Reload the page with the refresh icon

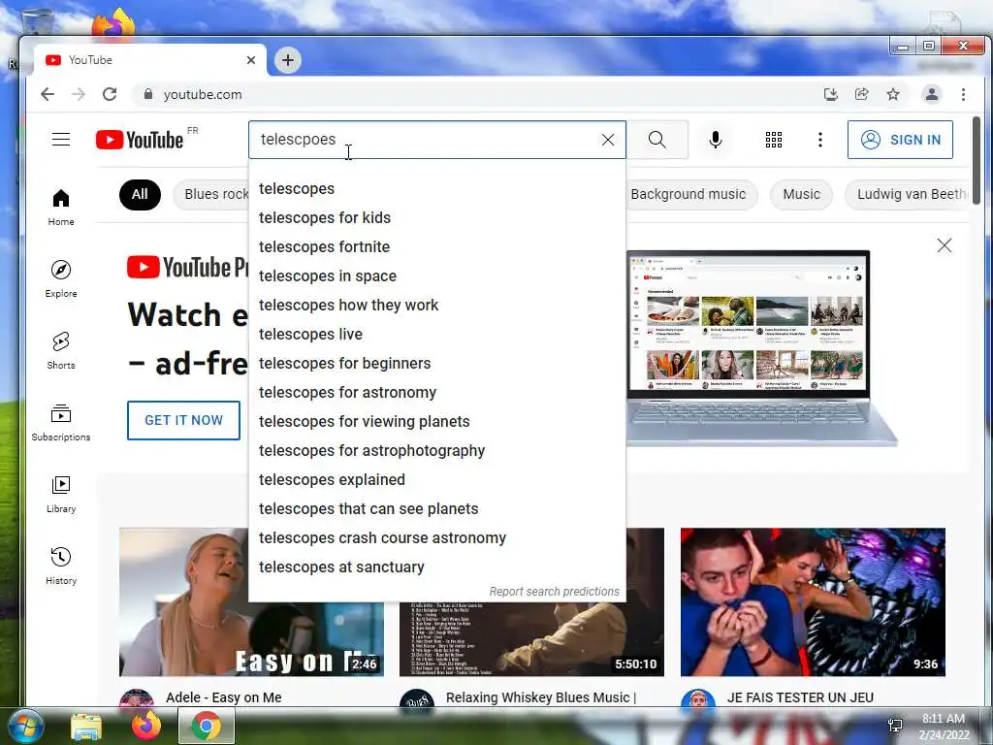coord(110,94)
